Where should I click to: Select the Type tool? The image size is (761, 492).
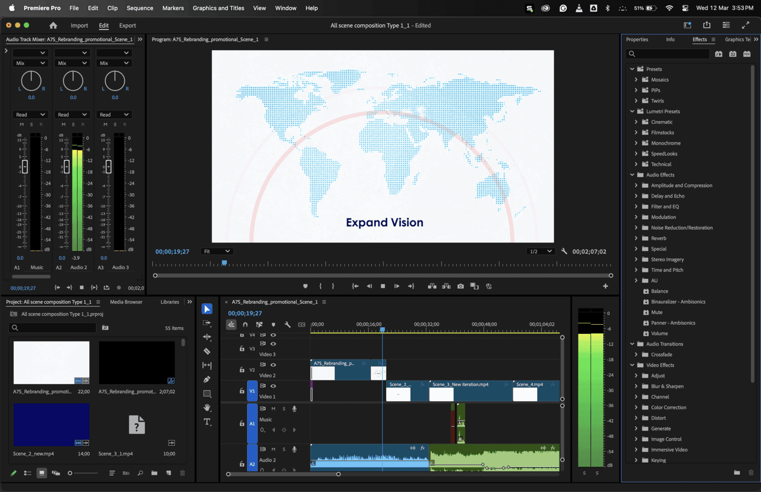[x=207, y=422]
